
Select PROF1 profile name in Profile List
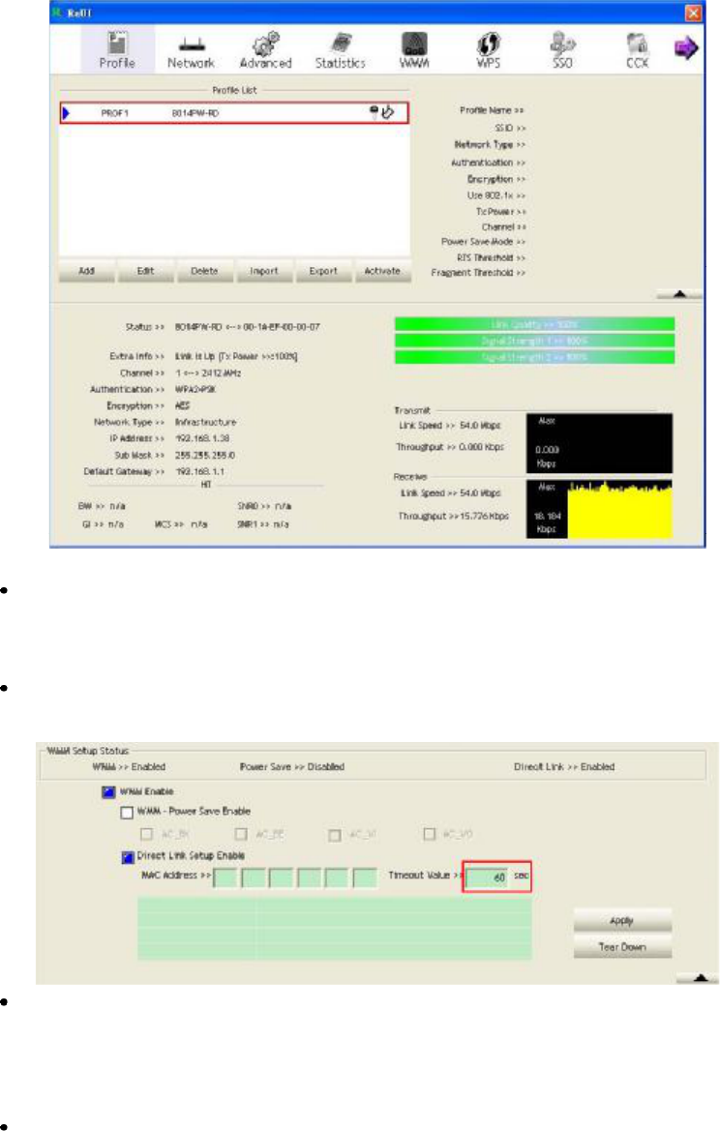115,113
